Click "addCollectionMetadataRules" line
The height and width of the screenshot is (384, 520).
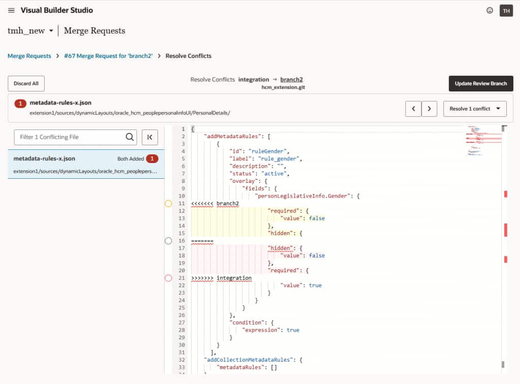(253, 360)
